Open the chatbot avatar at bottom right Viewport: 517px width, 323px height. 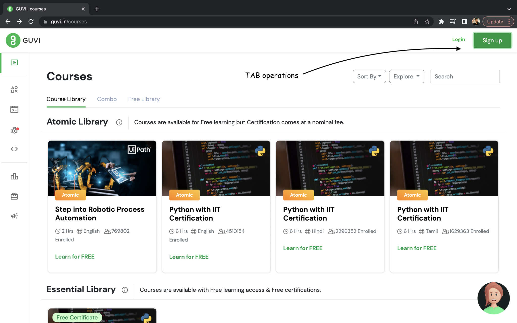494,298
